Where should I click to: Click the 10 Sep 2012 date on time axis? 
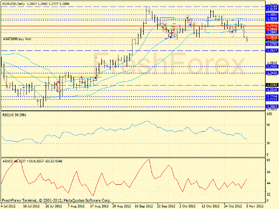[144, 206]
